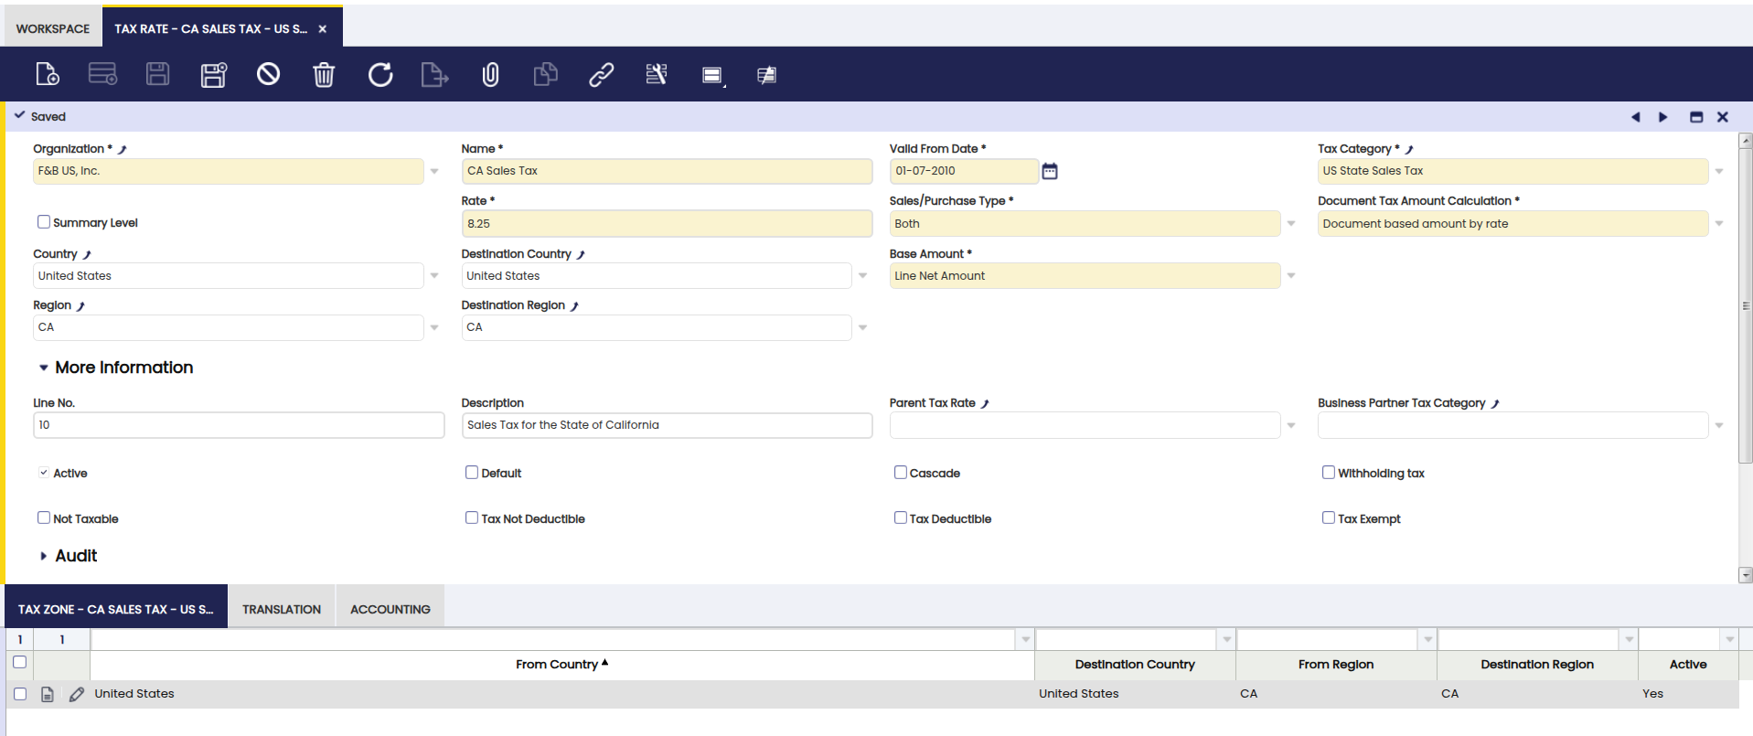Expand the Audit section

[x=44, y=556]
